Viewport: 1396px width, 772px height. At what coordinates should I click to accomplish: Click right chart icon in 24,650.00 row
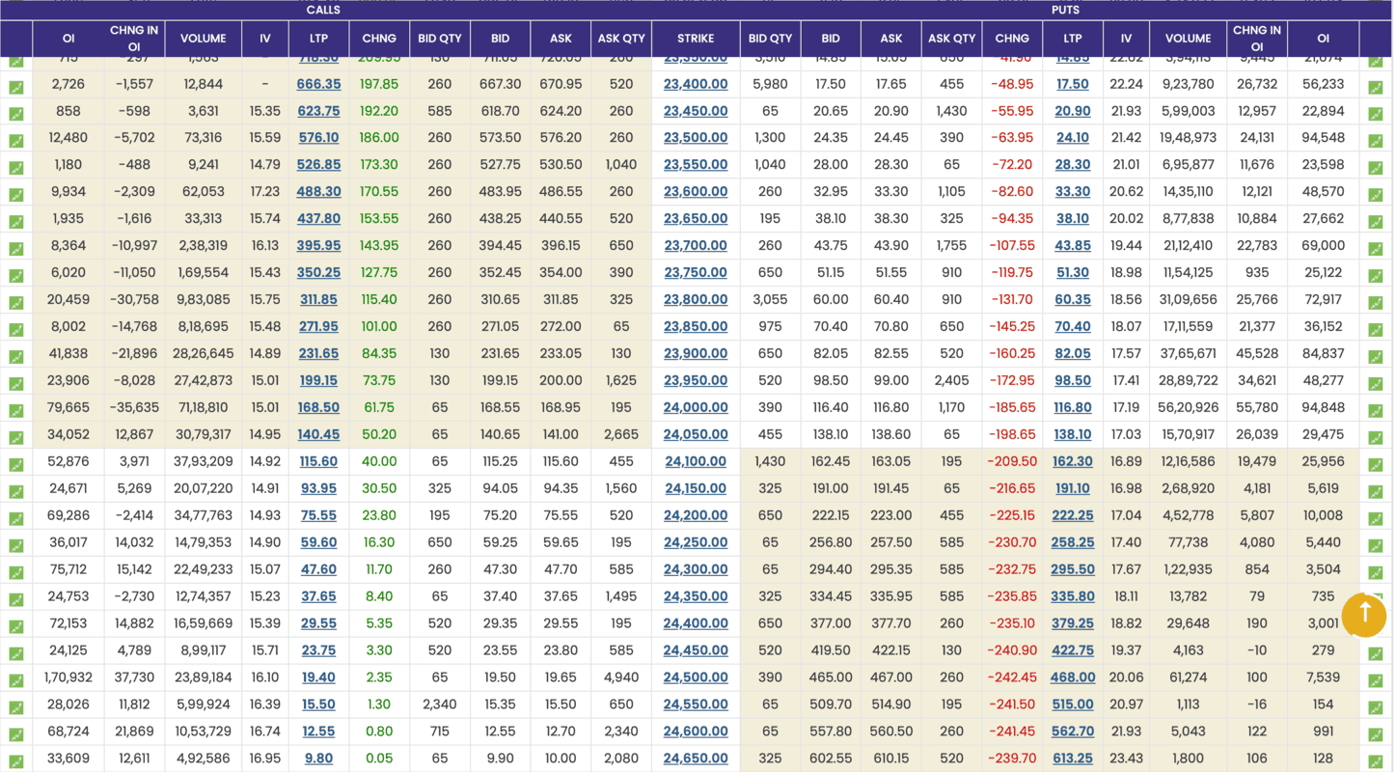click(x=1376, y=761)
